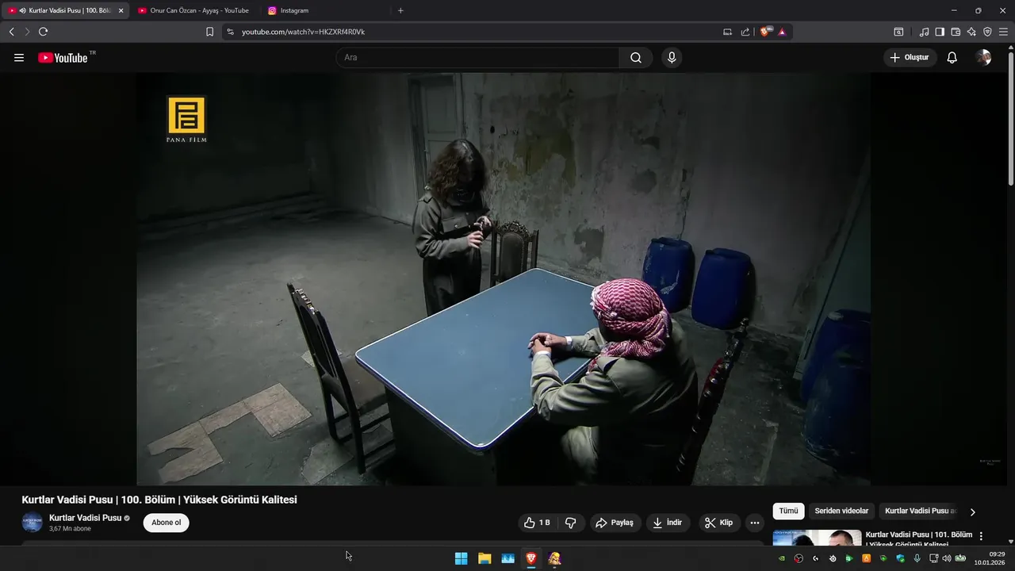Screen dimensions: 1015x571
Task: Go back with browser back arrow
Action: 11,32
